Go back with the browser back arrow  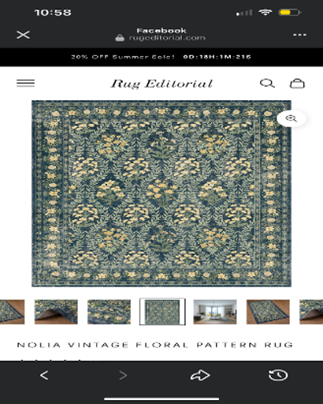(44, 375)
